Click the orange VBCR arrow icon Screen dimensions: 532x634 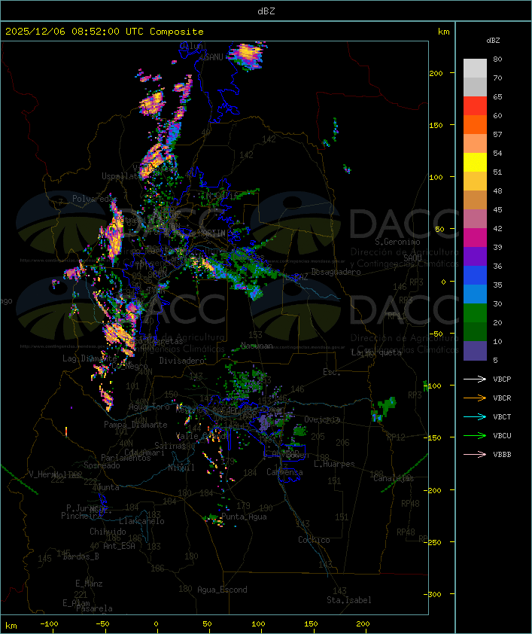click(x=475, y=398)
